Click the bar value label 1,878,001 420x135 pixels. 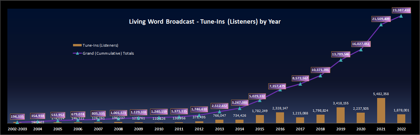(x=401, y=110)
